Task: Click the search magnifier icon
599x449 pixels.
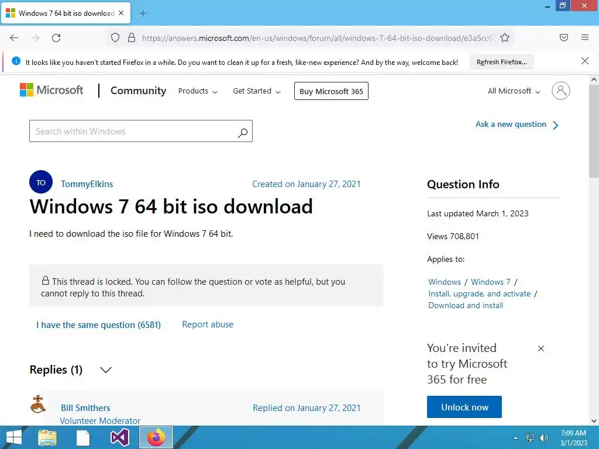Action: point(243,133)
